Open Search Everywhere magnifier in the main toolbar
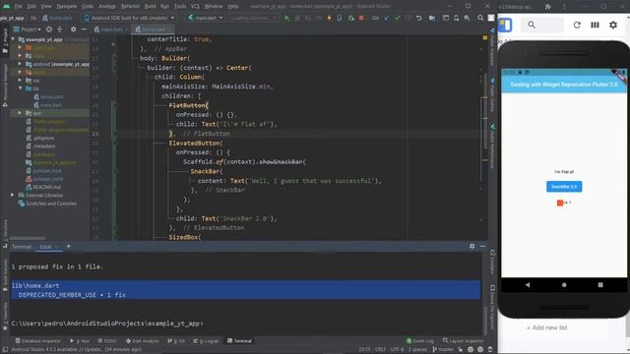 coord(480,18)
